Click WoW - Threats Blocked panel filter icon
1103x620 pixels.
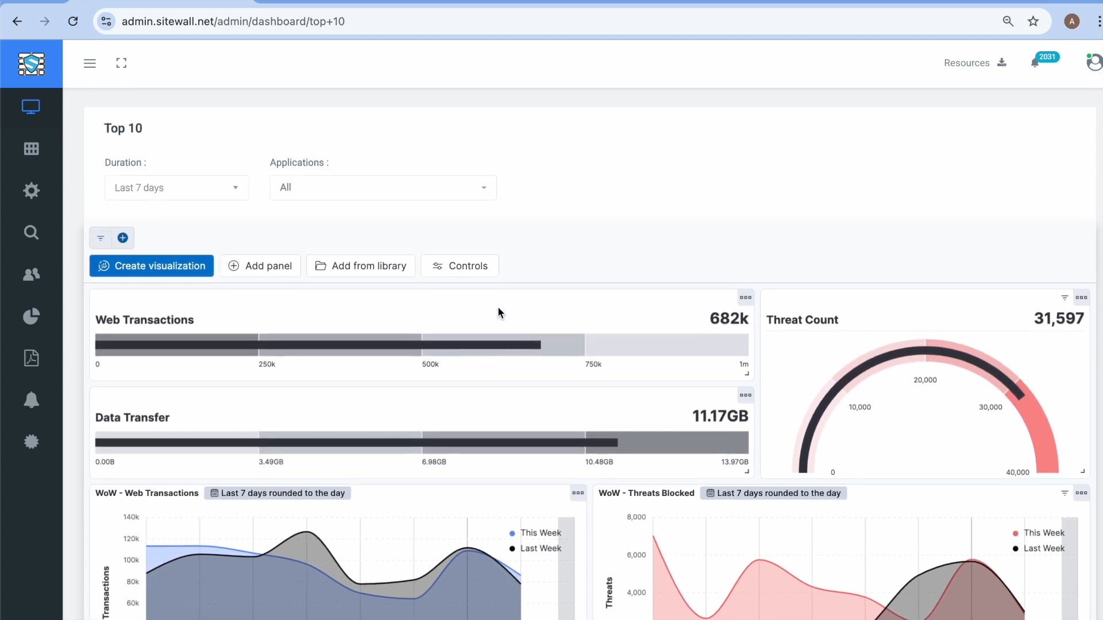(1065, 493)
